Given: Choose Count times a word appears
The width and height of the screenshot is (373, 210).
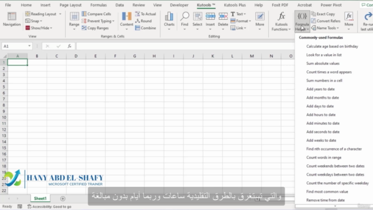Looking at the screenshot, I should tap(329, 72).
